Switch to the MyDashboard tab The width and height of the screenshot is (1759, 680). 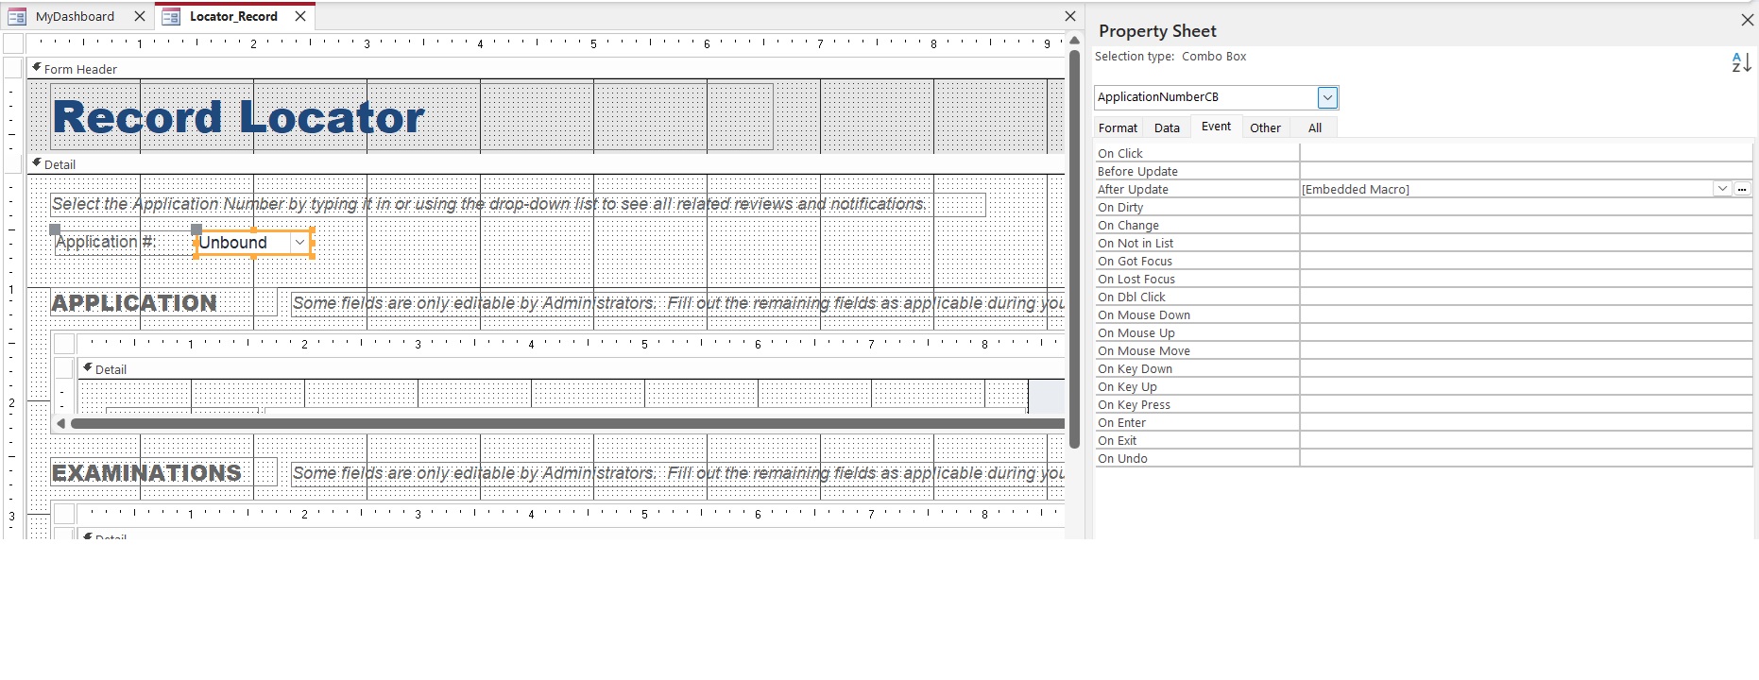click(75, 16)
